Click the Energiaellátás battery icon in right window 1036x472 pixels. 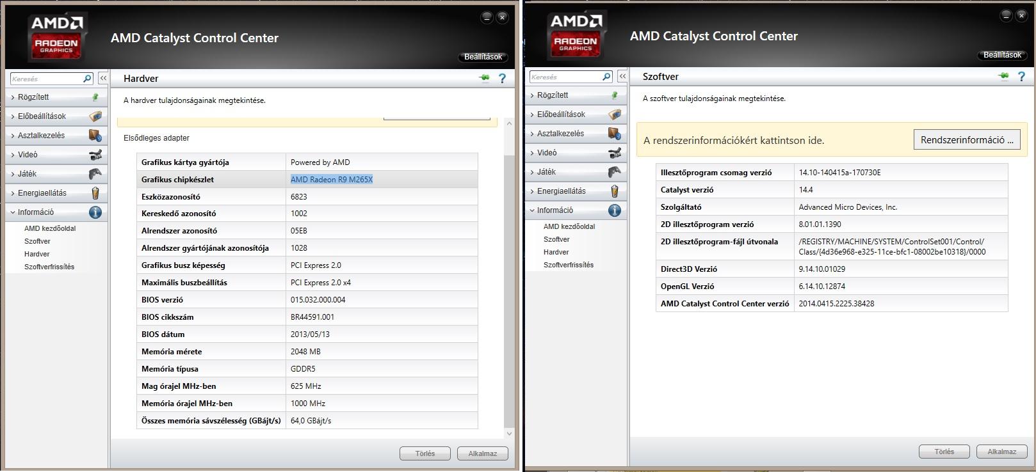[x=615, y=191]
